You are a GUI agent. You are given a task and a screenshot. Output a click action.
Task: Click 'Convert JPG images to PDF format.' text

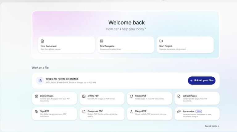tap(101, 99)
